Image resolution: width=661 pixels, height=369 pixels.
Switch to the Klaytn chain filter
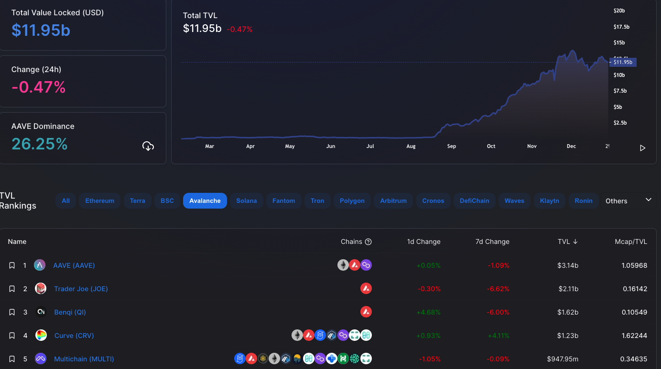pos(550,201)
